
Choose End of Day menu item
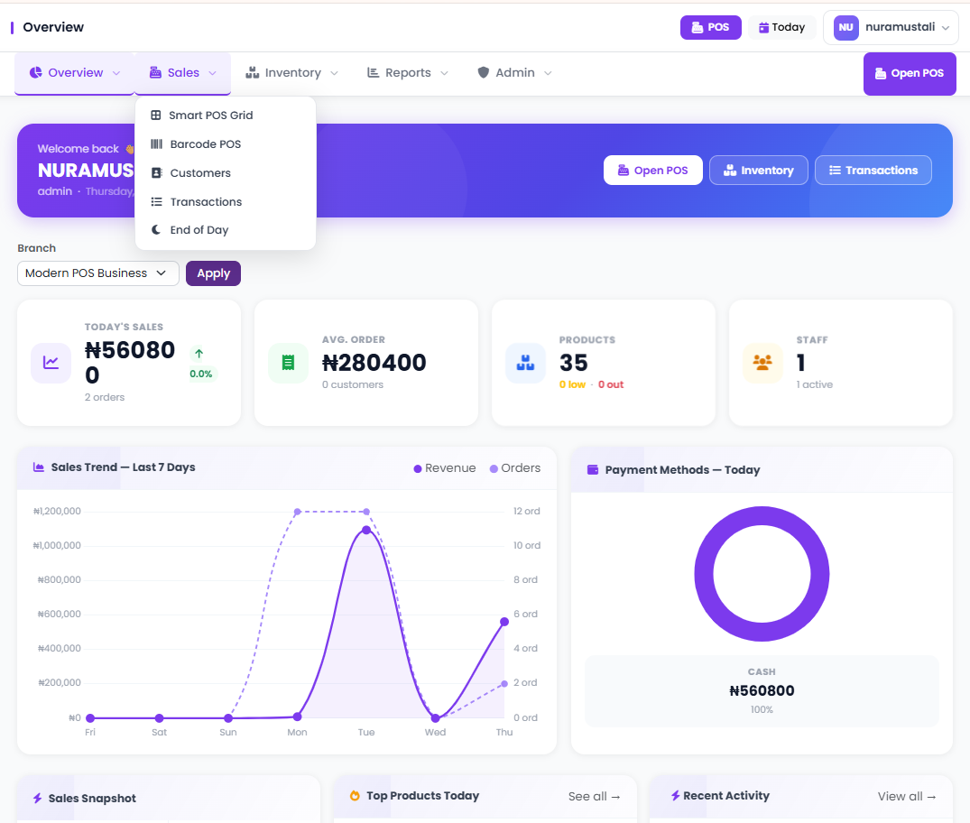click(199, 230)
